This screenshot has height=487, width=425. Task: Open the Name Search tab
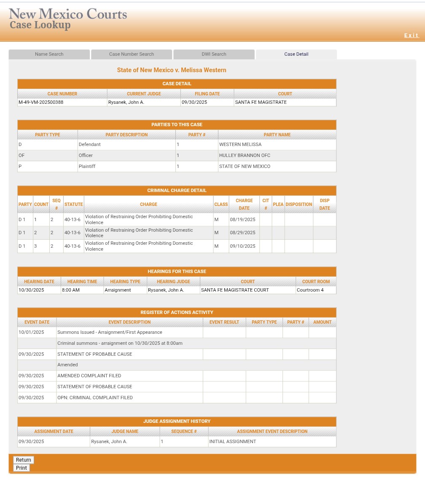coord(49,54)
